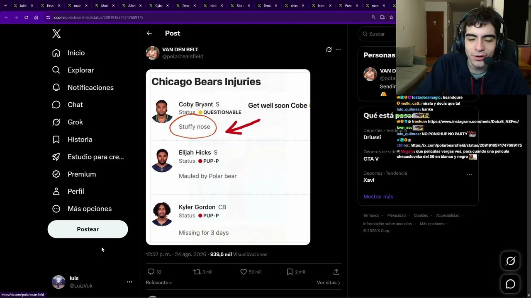Open the Relevante sort dropdown
Viewport: 531px width, 298px height.
click(x=159, y=283)
